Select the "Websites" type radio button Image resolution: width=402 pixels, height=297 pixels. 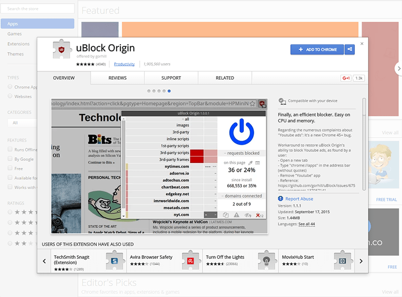click(x=9, y=97)
